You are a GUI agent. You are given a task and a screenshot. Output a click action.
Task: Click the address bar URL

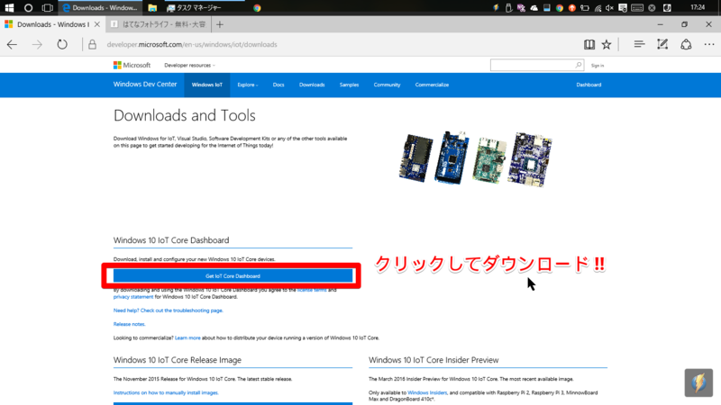tap(192, 44)
